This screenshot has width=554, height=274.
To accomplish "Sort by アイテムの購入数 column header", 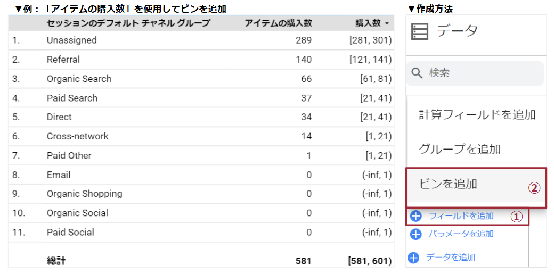I will pos(278,23).
